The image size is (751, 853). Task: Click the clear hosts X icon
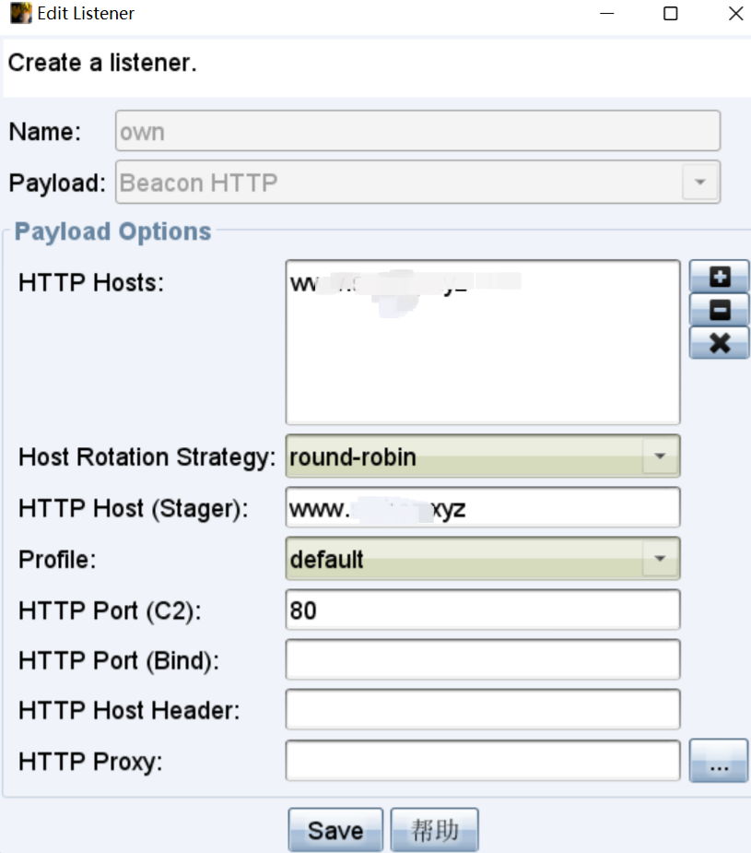[719, 343]
